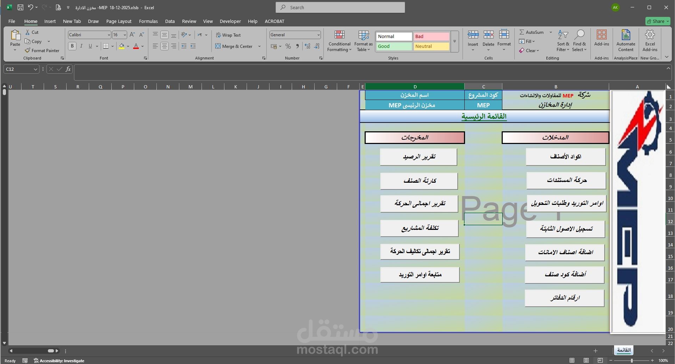This screenshot has width=675, height=364.
Task: Apply cell borders icon
Action: point(106,46)
